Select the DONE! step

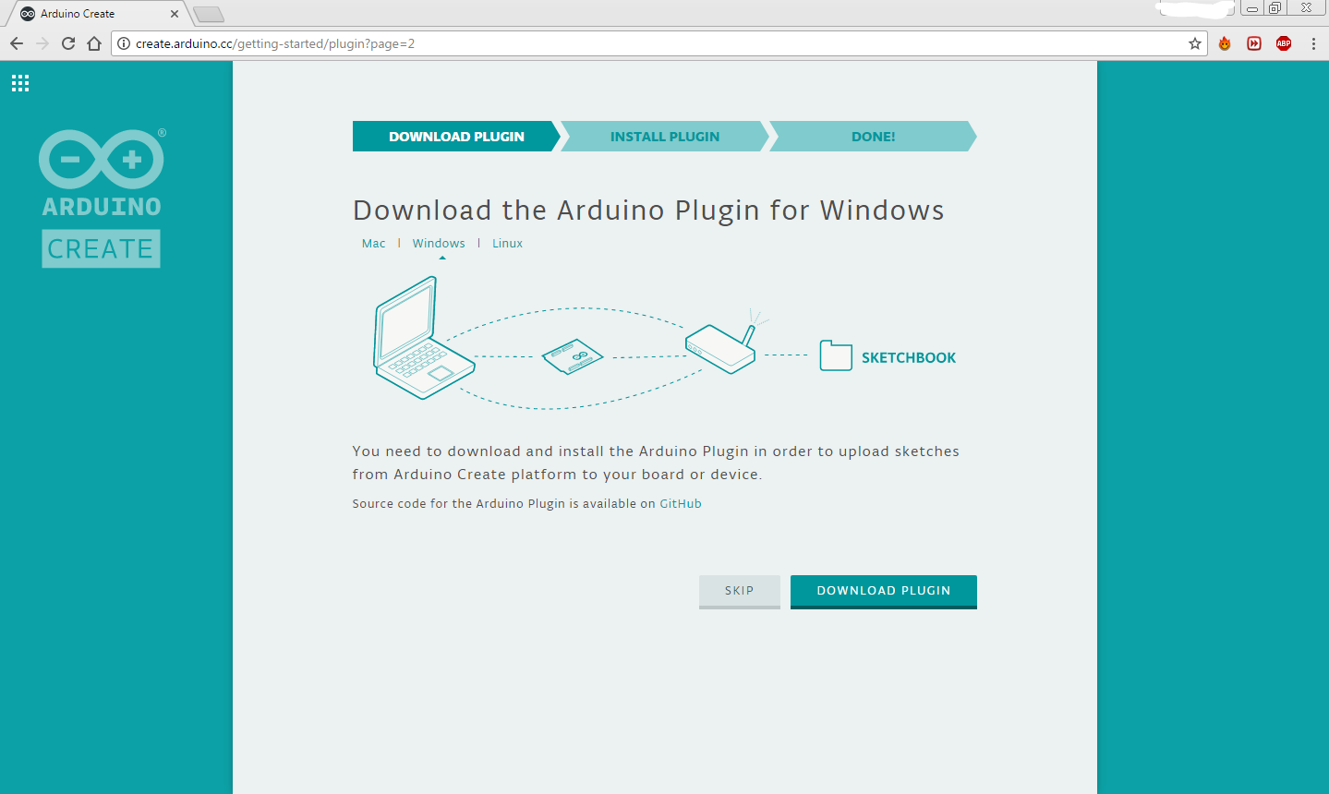click(872, 136)
